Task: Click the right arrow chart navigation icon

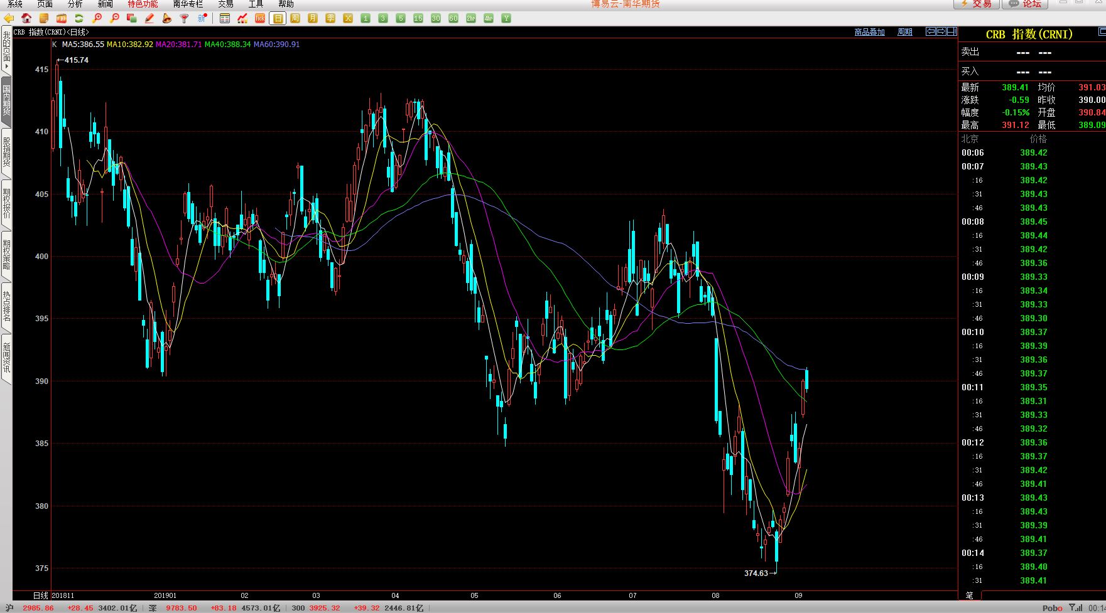Action: pos(941,31)
